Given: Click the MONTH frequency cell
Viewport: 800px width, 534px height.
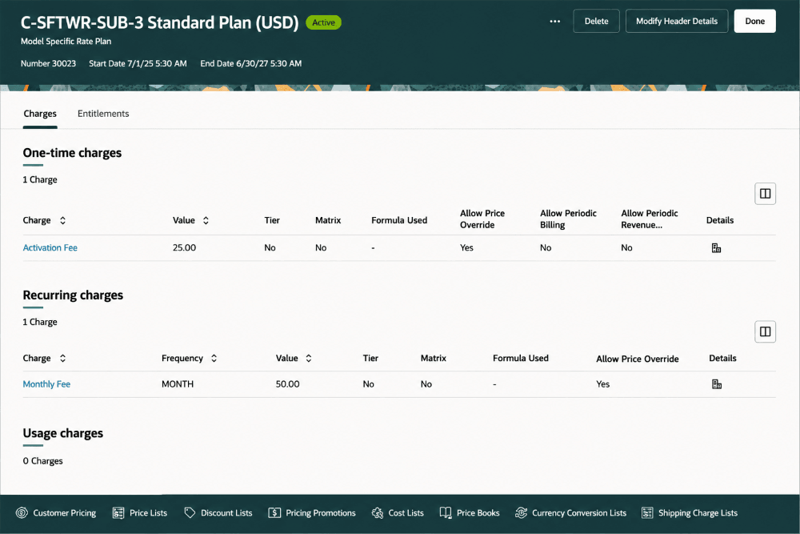Looking at the screenshot, I should [178, 384].
